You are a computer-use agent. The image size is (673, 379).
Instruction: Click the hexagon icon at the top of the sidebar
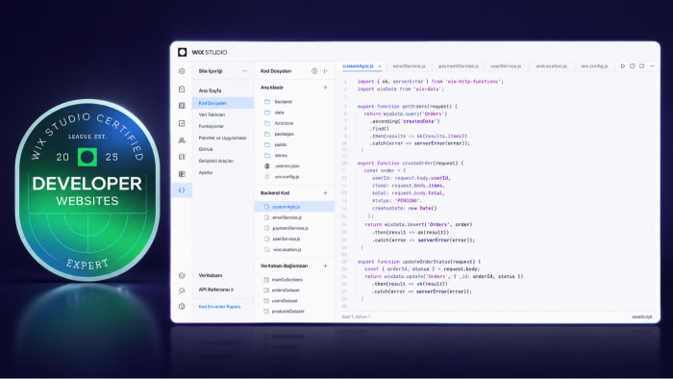coord(182,71)
